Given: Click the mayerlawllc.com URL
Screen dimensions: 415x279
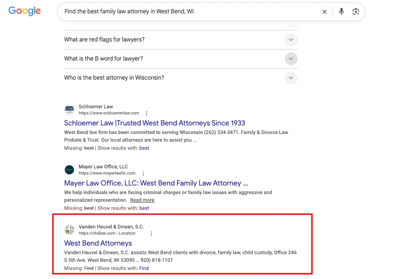Looking at the screenshot, I should pyautogui.click(x=107, y=173).
